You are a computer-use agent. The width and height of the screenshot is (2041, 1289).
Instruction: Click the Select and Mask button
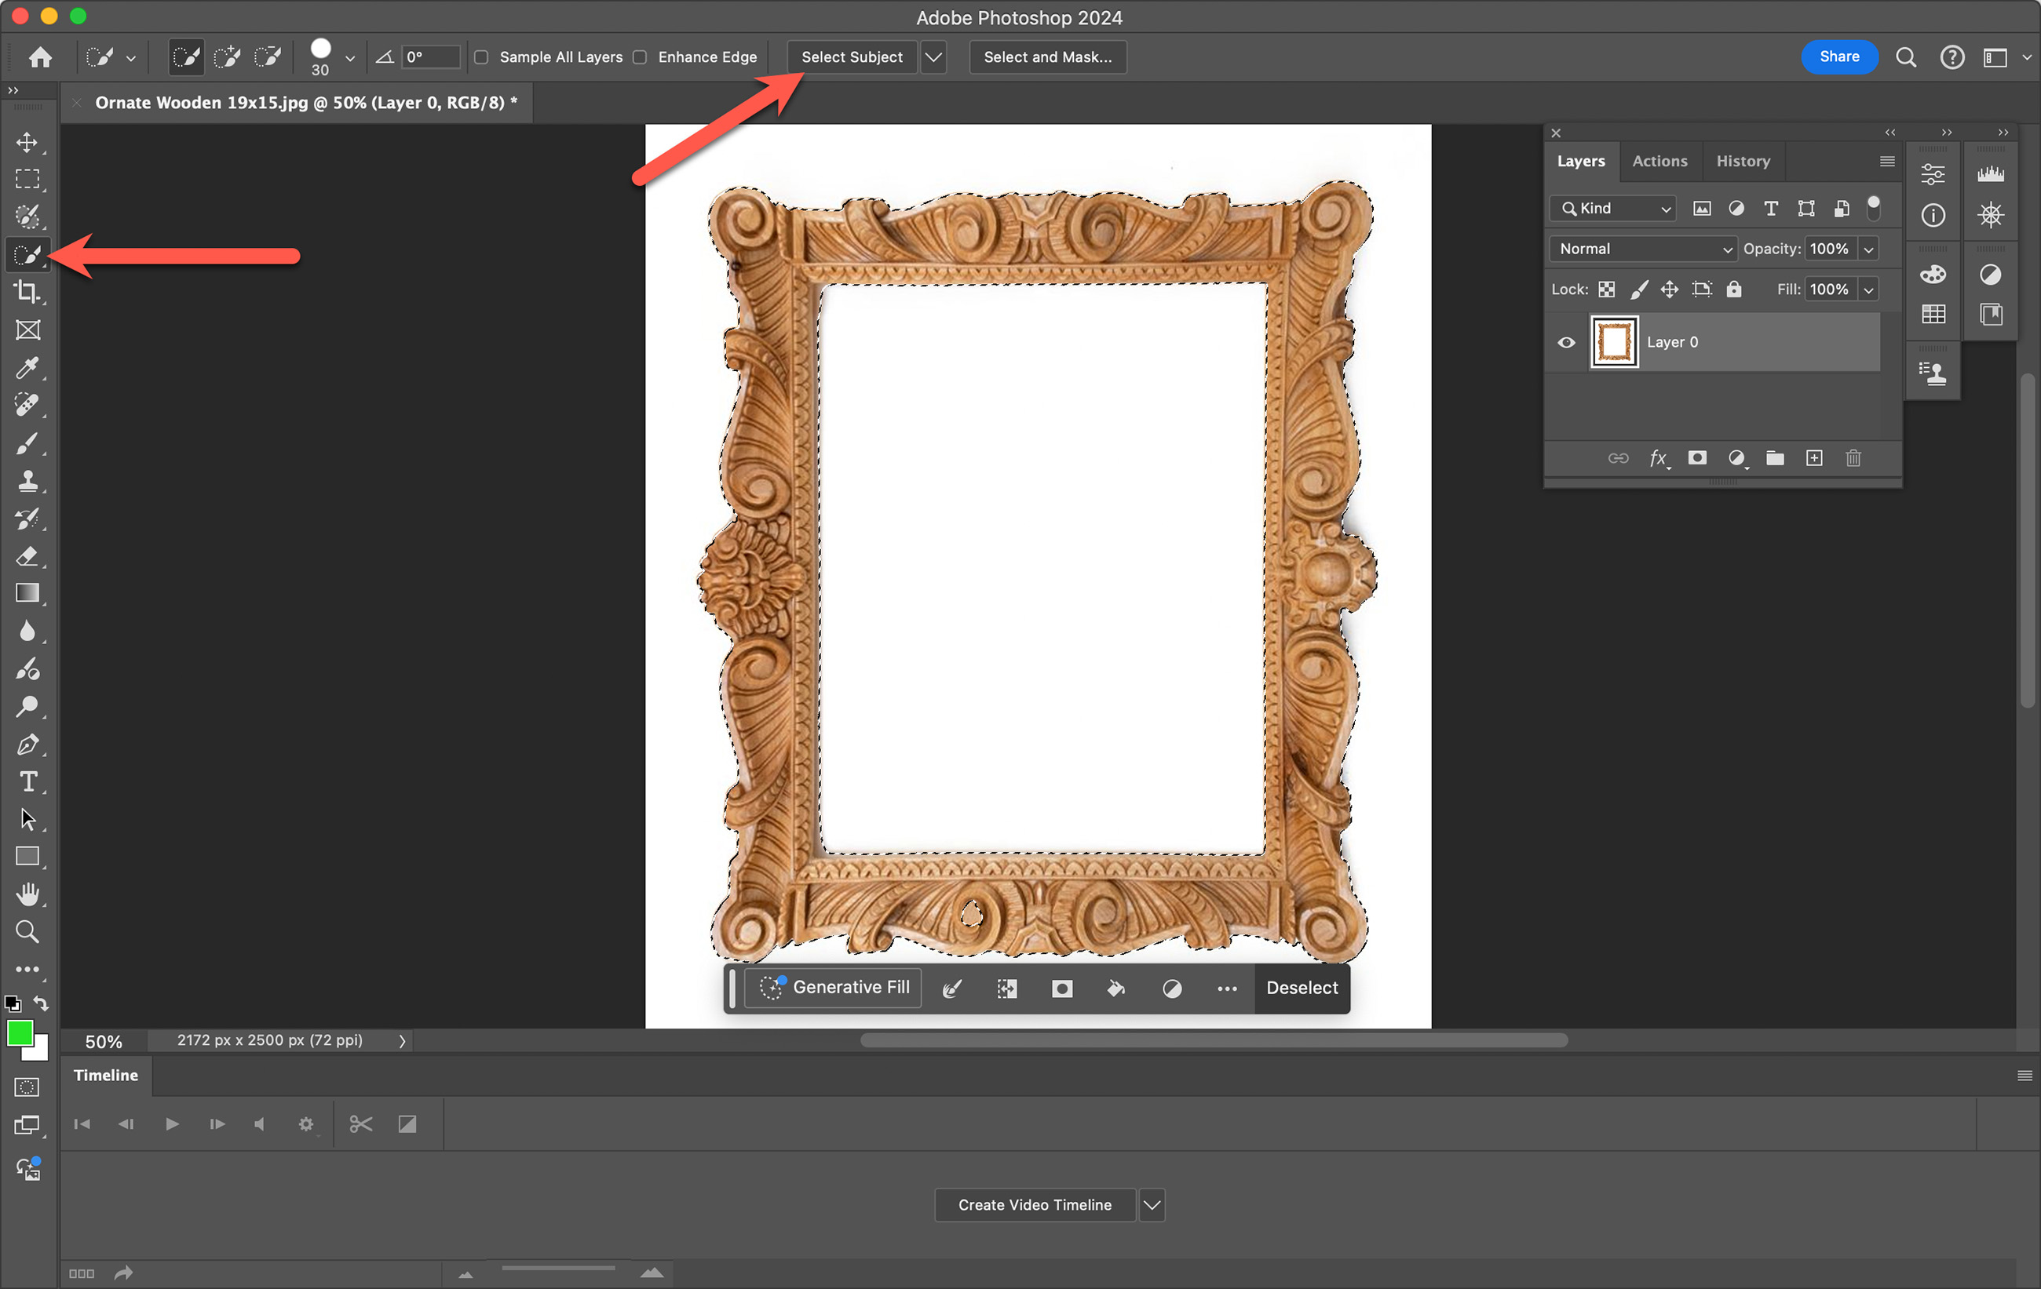coord(1046,56)
